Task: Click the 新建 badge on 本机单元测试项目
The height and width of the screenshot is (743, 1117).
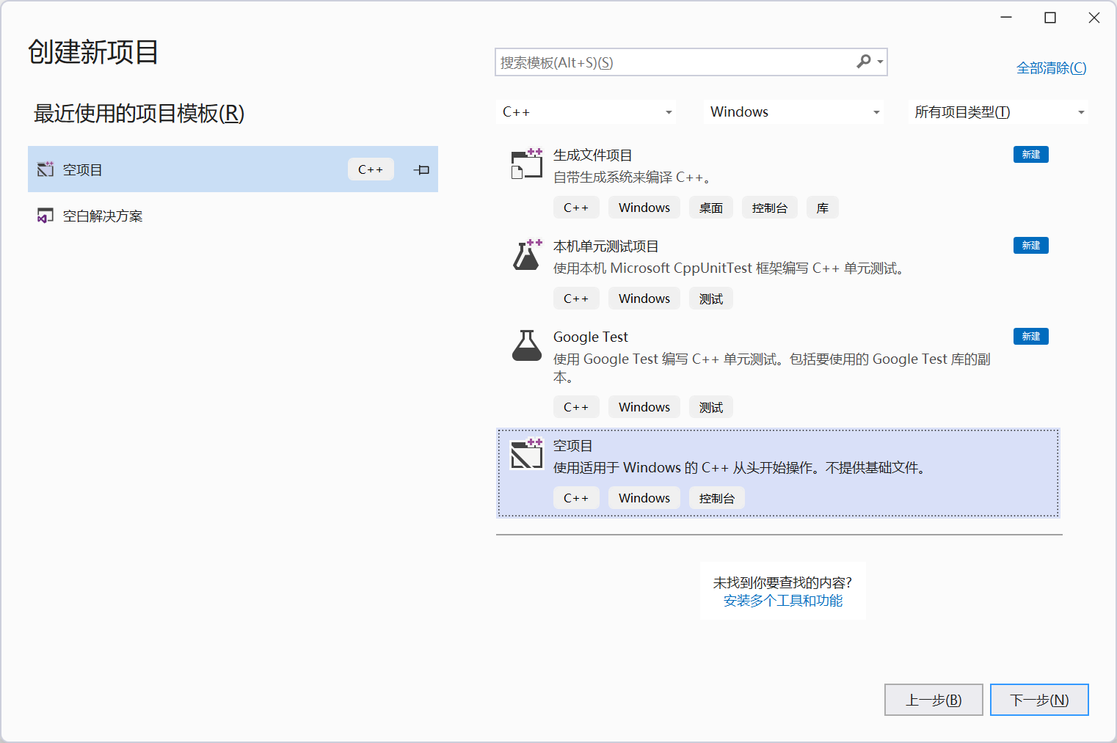Action: (1030, 246)
